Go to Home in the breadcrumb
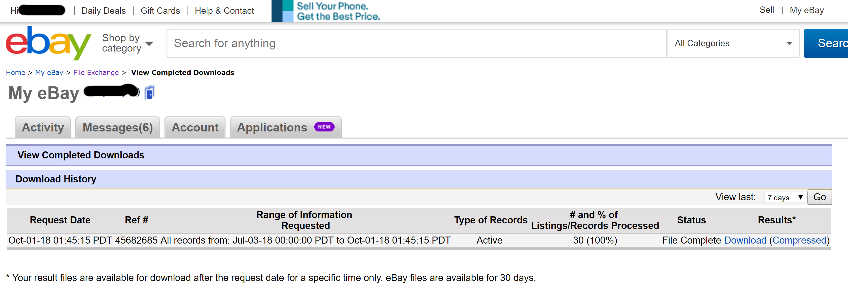Image resolution: width=848 pixels, height=291 pixels. (x=16, y=72)
